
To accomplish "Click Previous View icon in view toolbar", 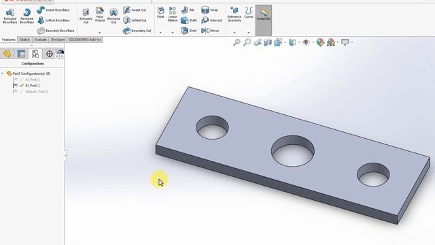I will coord(258,42).
